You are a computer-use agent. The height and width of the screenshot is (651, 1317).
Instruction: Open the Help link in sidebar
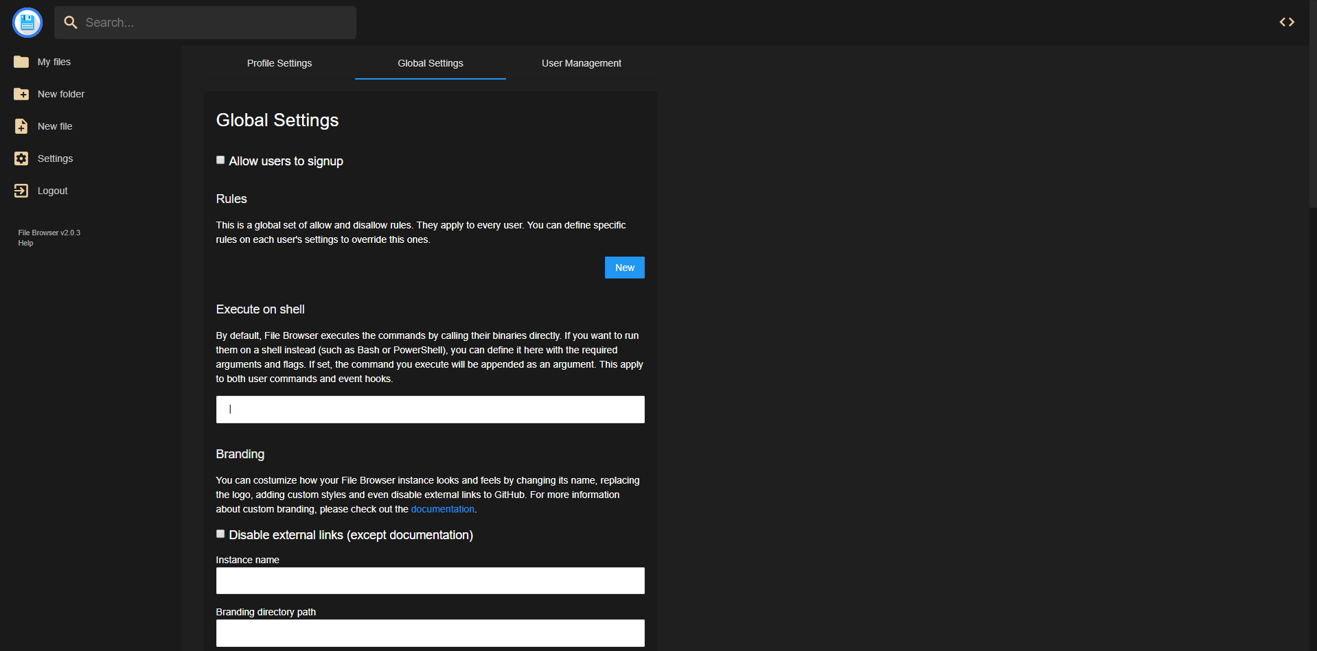[25, 243]
